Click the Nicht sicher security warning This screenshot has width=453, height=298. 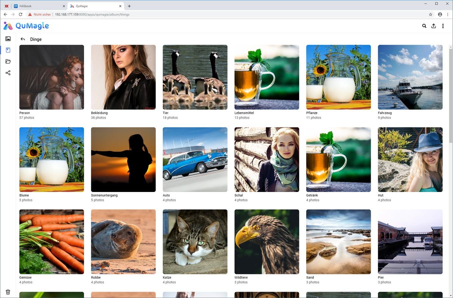coord(40,14)
